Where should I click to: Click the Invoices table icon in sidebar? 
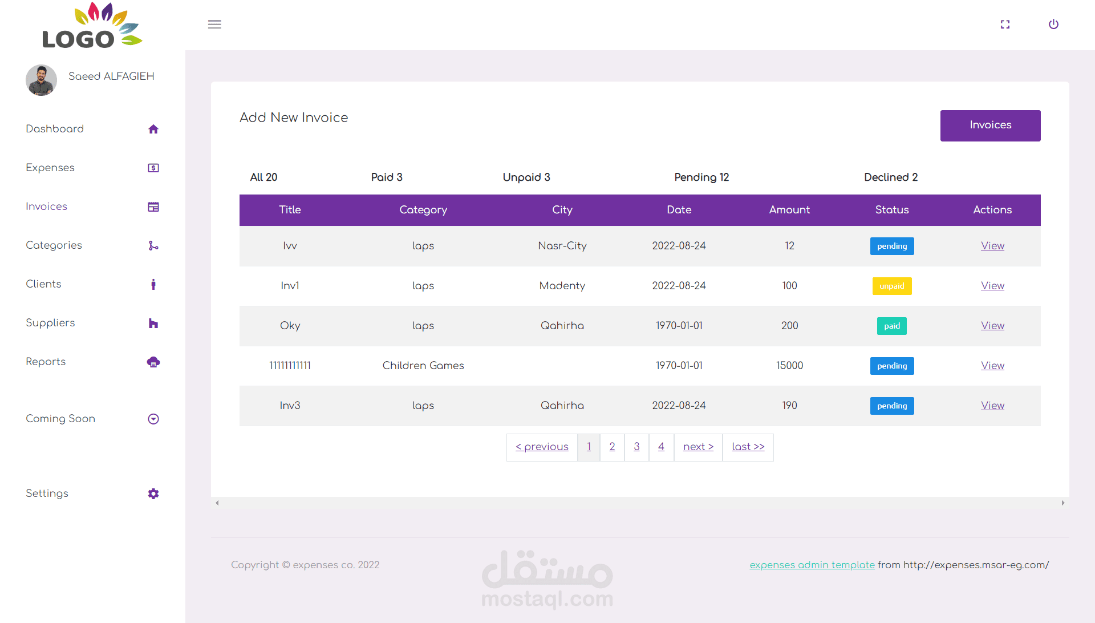pyautogui.click(x=153, y=207)
